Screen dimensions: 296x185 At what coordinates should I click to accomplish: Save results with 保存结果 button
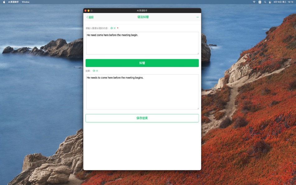pos(142,118)
